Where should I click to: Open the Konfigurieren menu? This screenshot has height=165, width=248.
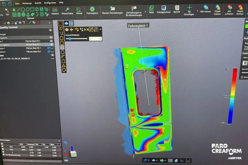tap(50, 3)
